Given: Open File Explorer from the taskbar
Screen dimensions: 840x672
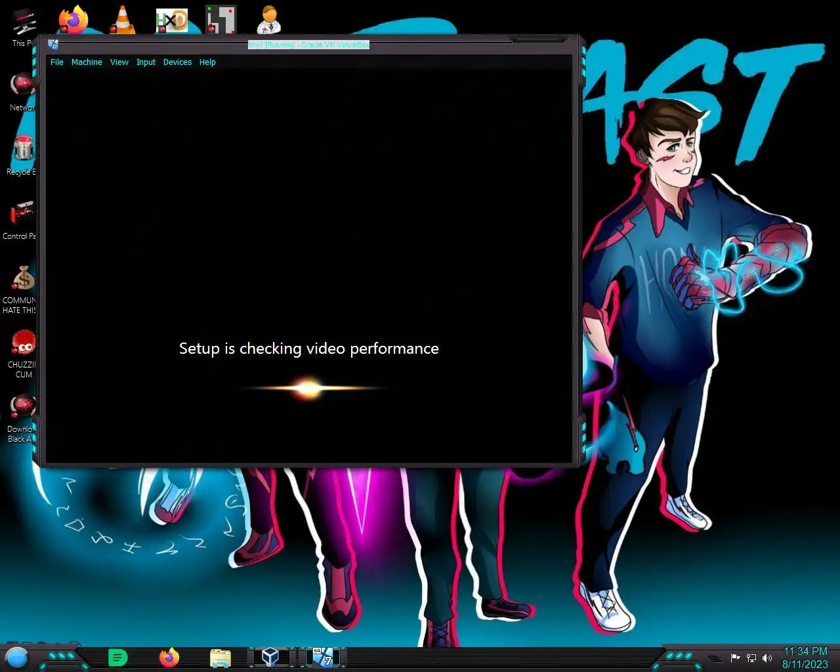Looking at the screenshot, I should coord(220,658).
